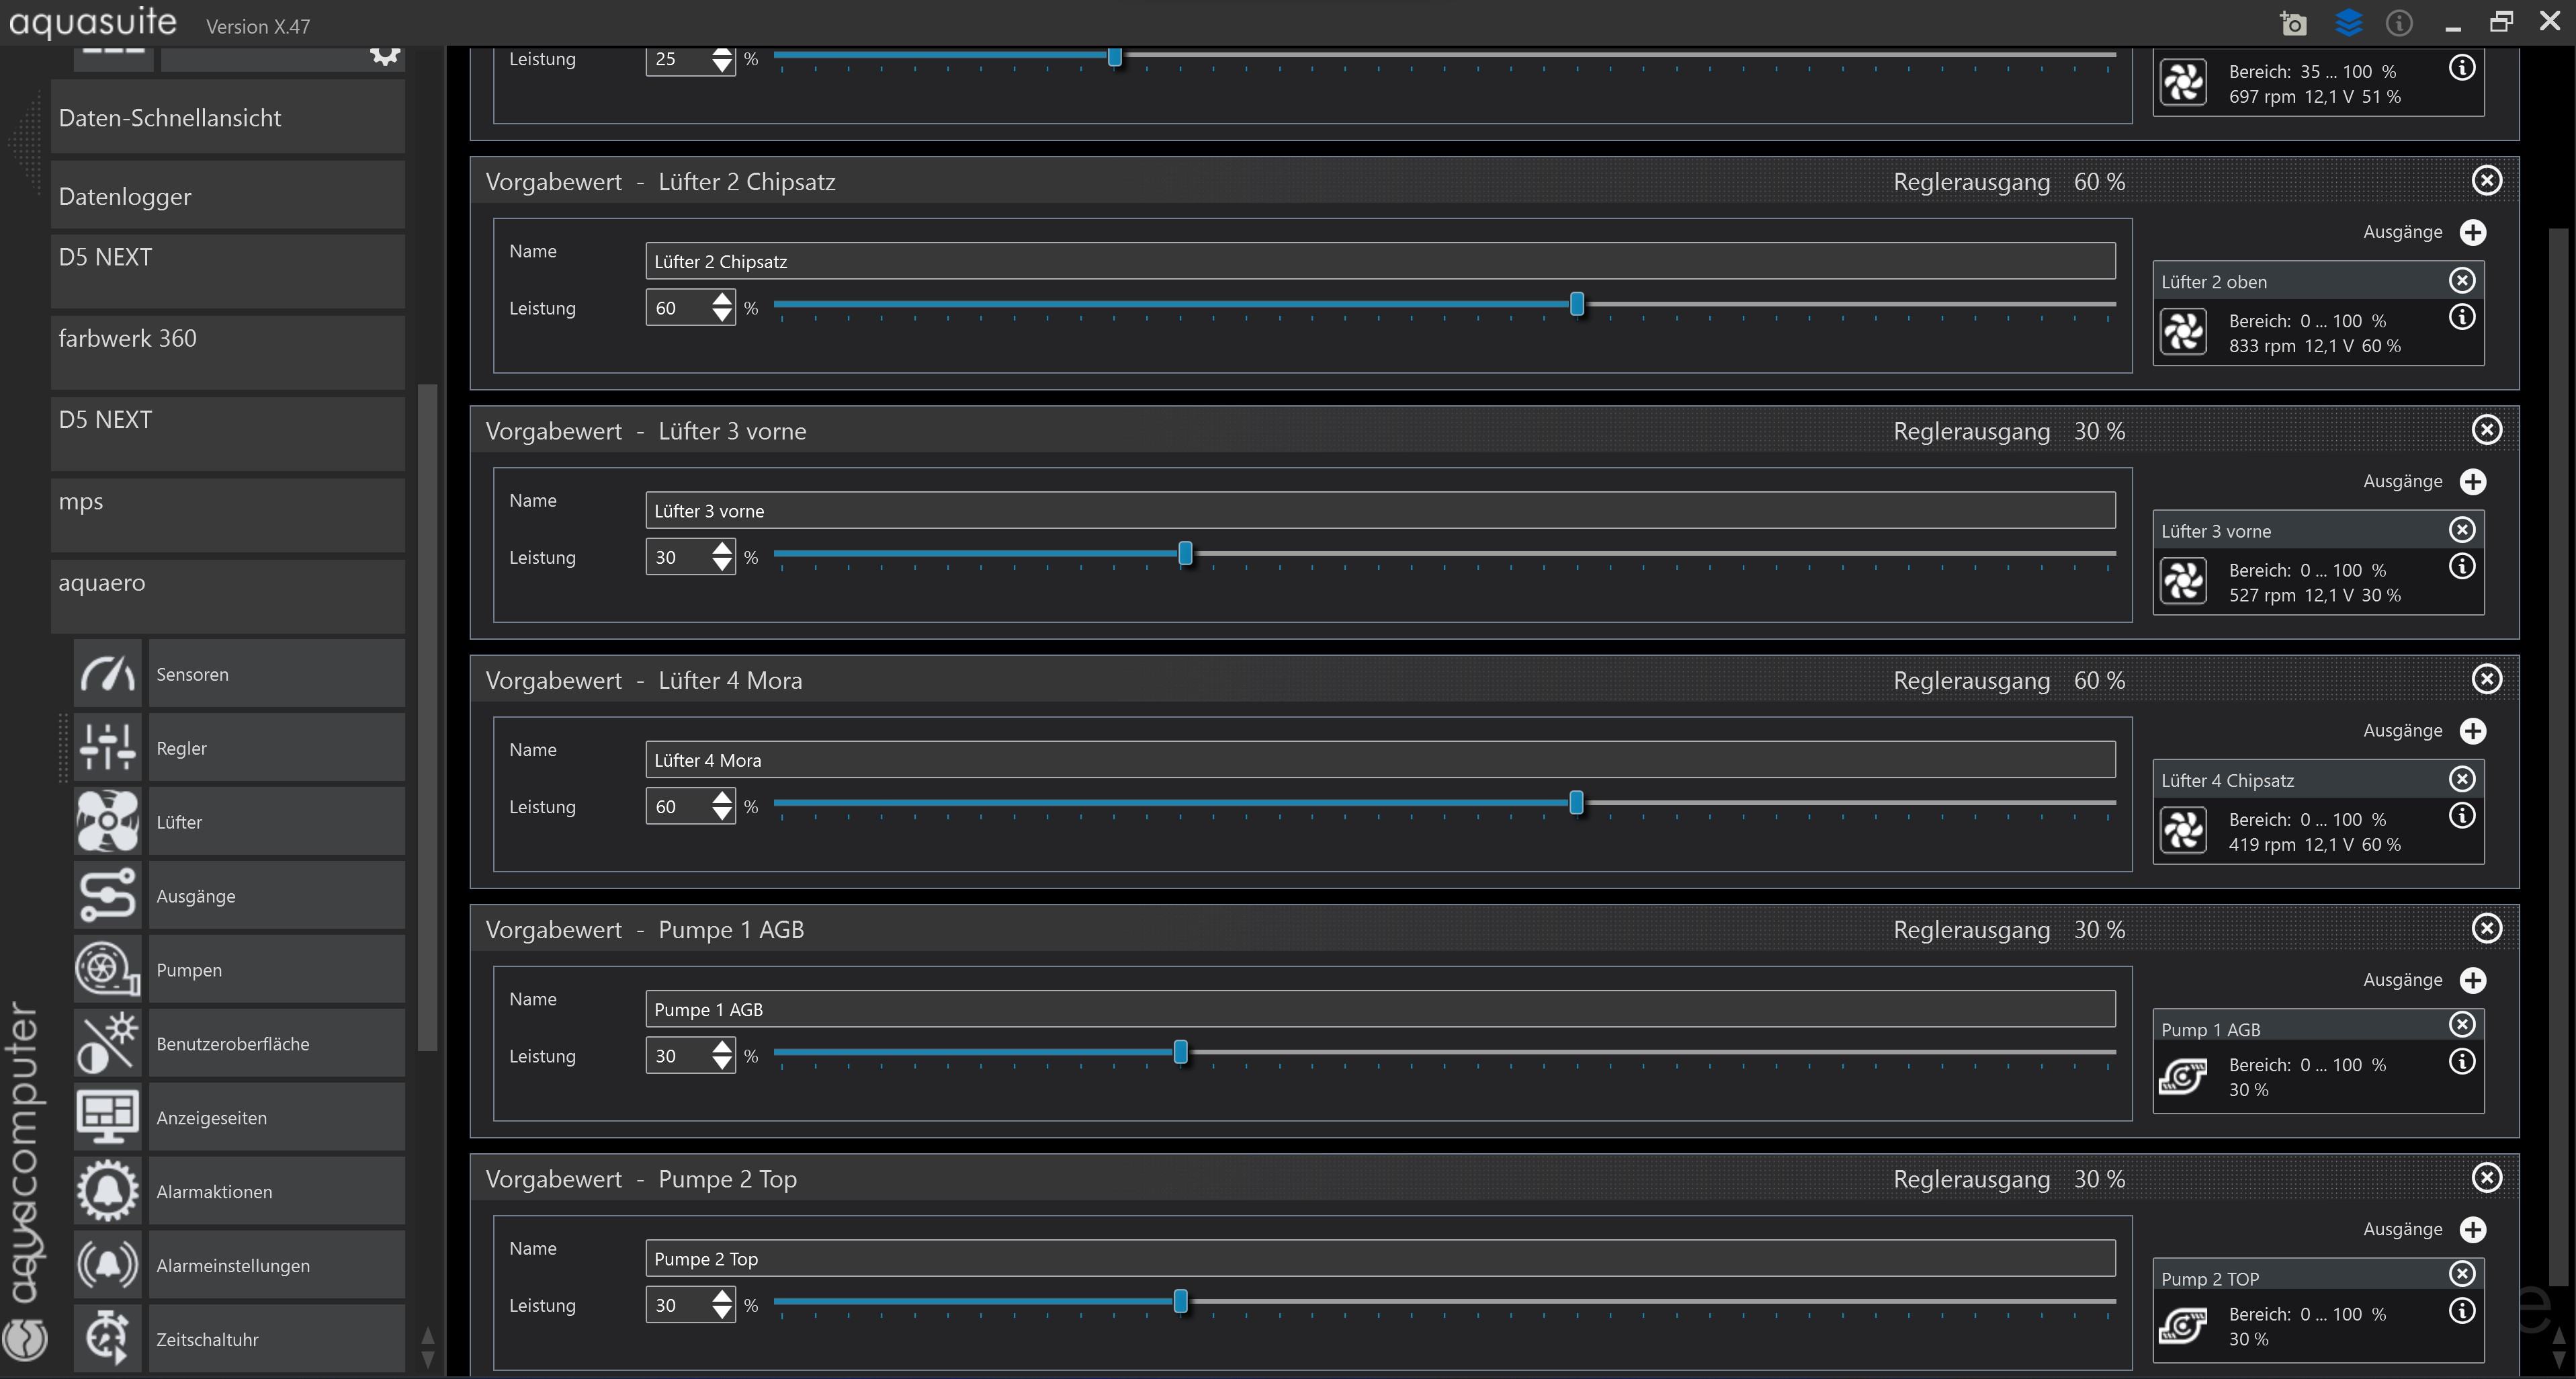
Task: Remove the Pump 1 AGB output
Action: coord(2462,1024)
